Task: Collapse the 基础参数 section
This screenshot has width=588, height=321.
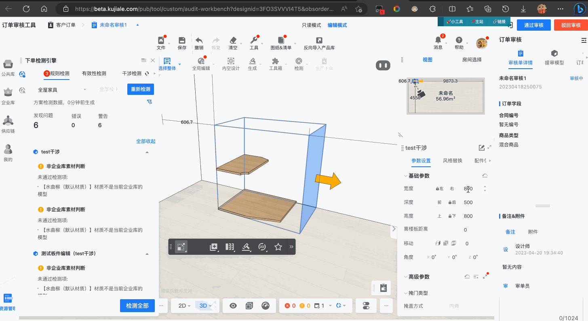Action: 406,176
